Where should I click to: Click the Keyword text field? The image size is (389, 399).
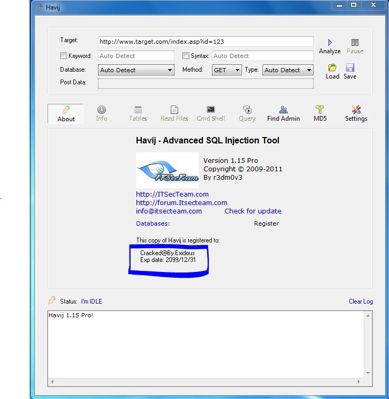[x=136, y=56]
